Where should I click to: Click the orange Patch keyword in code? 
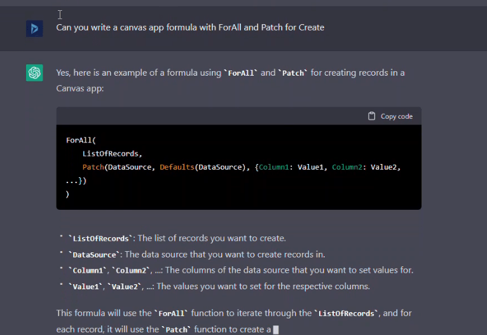(93, 167)
